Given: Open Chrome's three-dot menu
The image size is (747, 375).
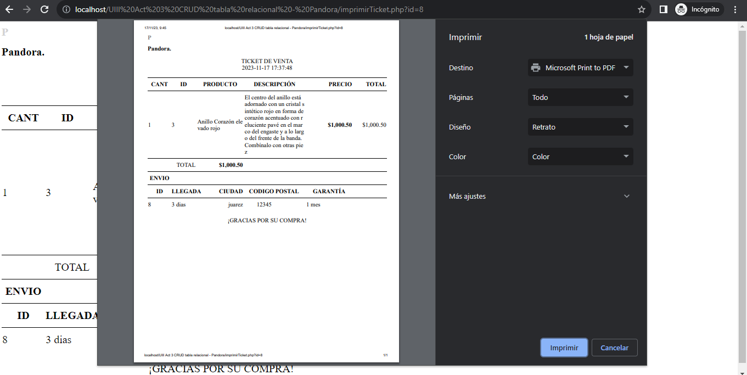Looking at the screenshot, I should pyautogui.click(x=735, y=9).
